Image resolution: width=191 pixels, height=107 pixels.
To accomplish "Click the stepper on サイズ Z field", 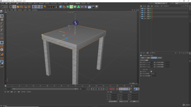I will point(153,67).
